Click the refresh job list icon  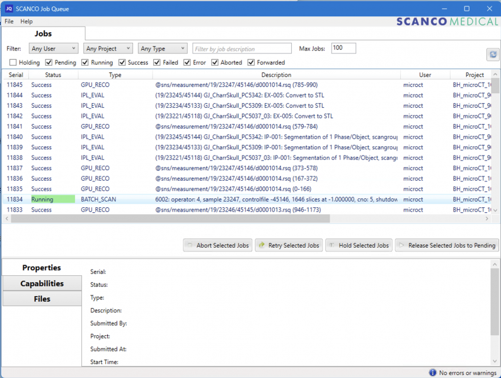pos(493,54)
